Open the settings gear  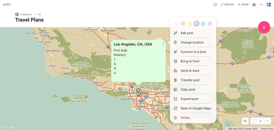(x=254, y=5)
